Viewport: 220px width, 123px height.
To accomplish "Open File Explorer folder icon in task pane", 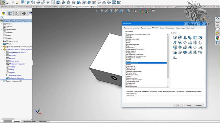I will pos(218,29).
